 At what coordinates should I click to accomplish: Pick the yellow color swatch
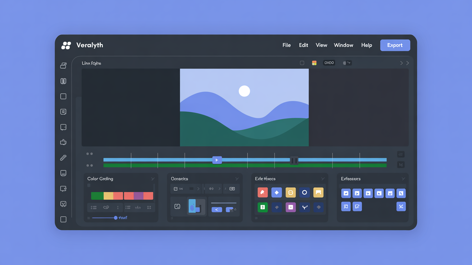[x=108, y=196]
